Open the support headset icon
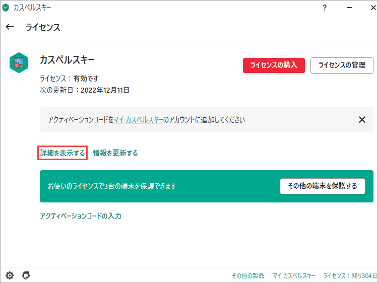The height and width of the screenshot is (283, 378). tap(26, 275)
